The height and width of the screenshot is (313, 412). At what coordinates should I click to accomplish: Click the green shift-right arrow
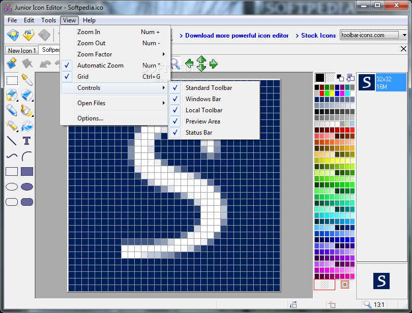pyautogui.click(x=213, y=64)
